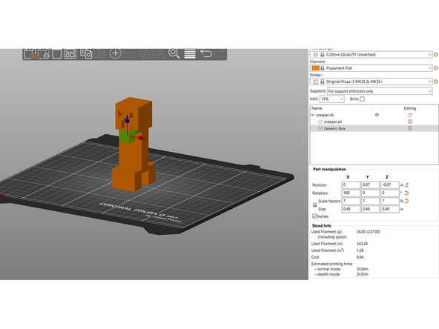Open printer settings gear beside Original Prusa
Image resolution: width=439 pixels, height=329 pixels.
435,82
